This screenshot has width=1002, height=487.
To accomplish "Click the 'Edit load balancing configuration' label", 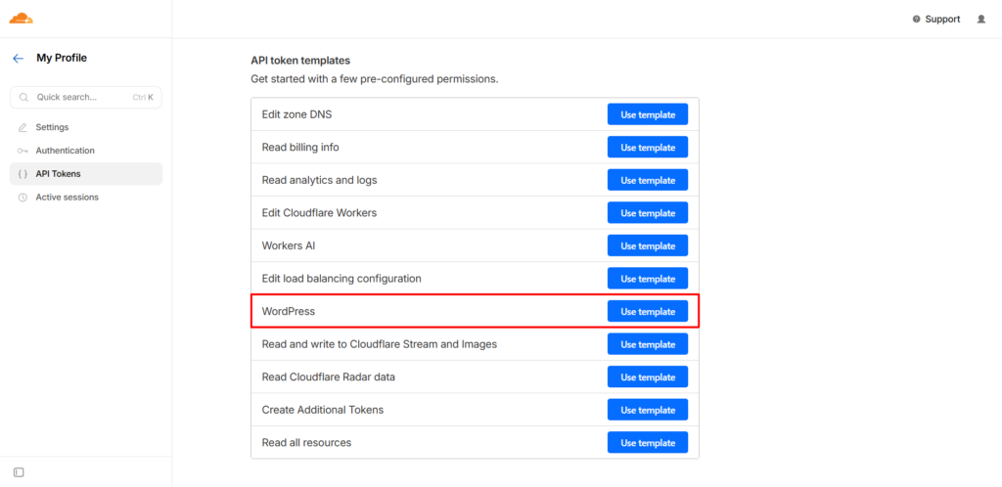I will 342,279.
